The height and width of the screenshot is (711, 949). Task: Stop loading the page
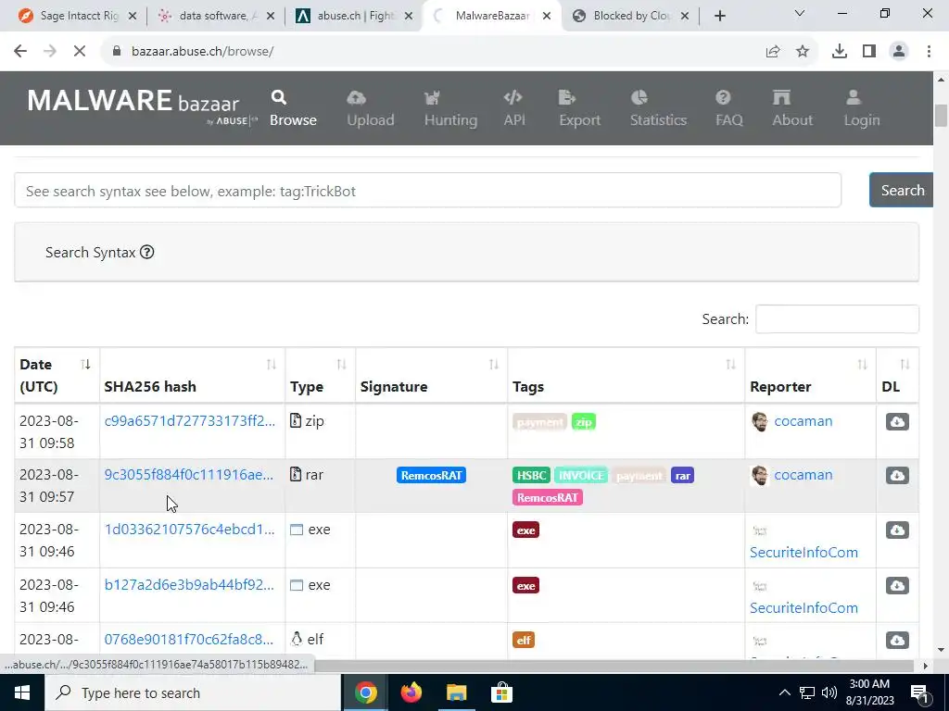click(x=80, y=52)
